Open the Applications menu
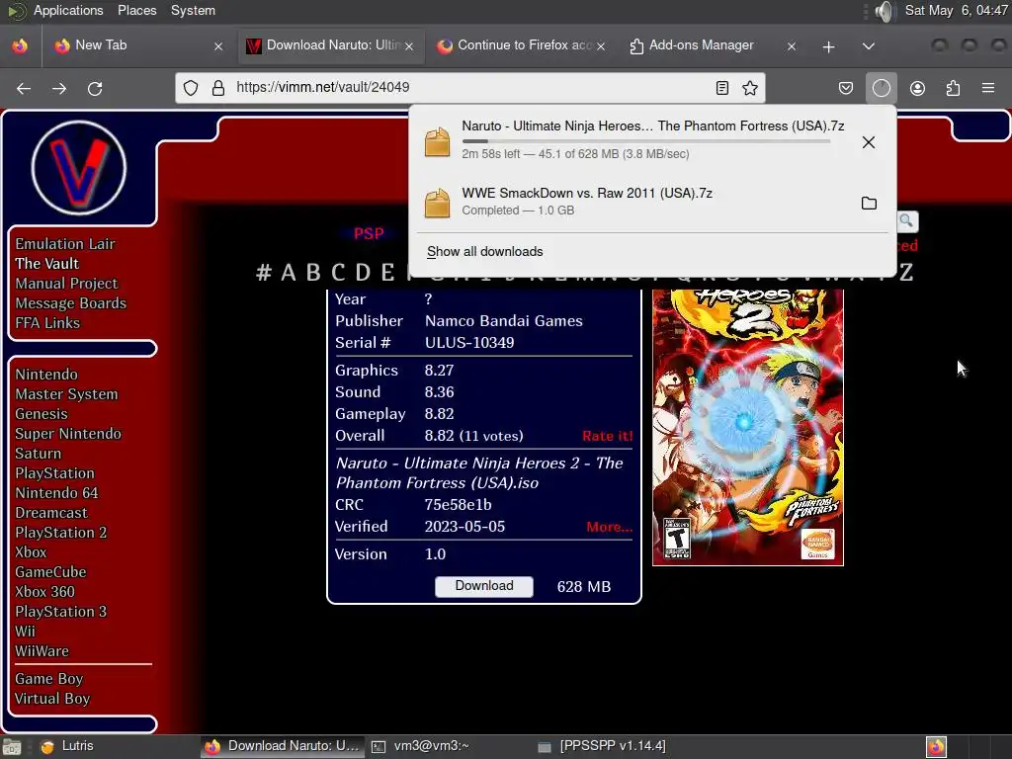Viewport: 1012px width, 759px height. point(68,10)
